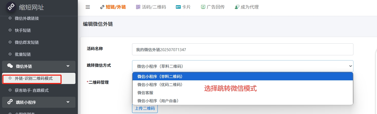Open the 跳转微信方式 dropdown selector
This screenshot has height=114, width=377.
click(x=243, y=66)
